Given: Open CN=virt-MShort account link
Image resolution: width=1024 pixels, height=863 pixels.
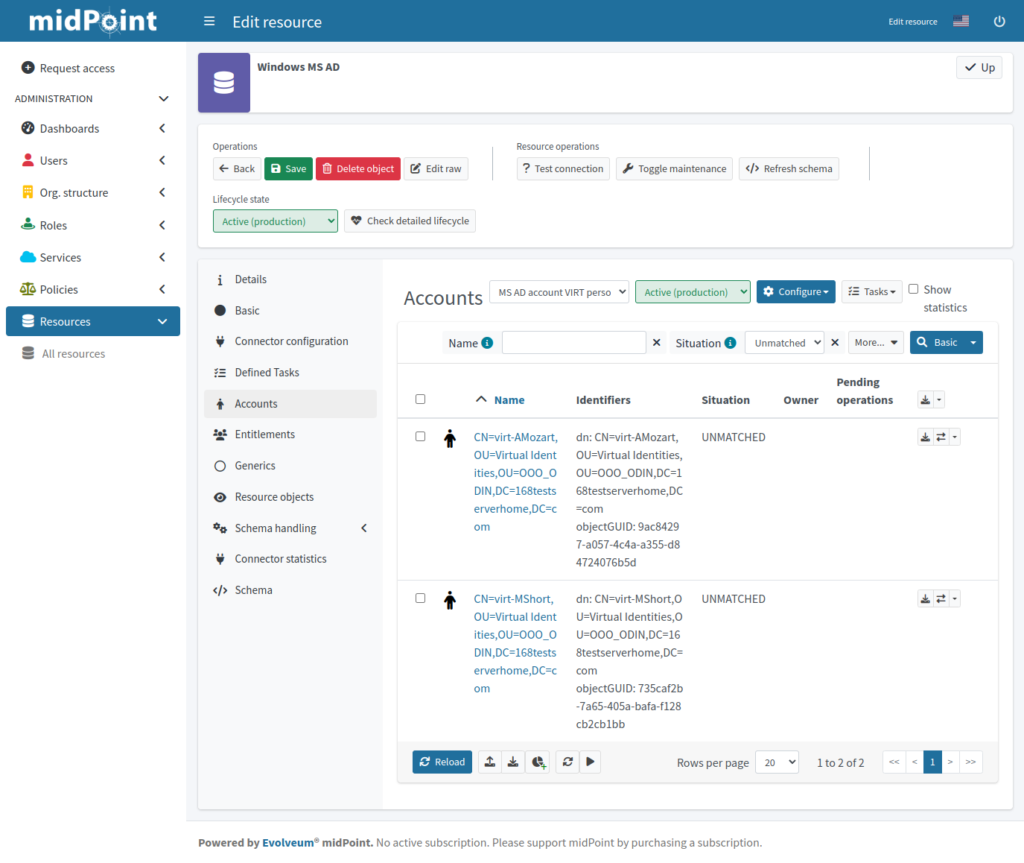Looking at the screenshot, I should click(515, 644).
